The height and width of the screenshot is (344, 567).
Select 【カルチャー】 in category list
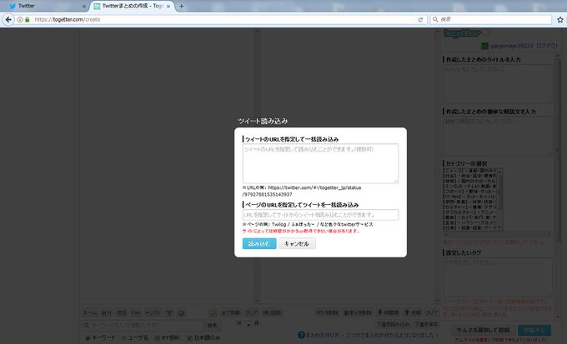470,207
